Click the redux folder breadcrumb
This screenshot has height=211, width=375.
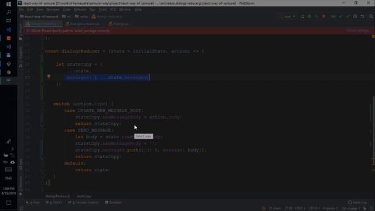[81, 16]
